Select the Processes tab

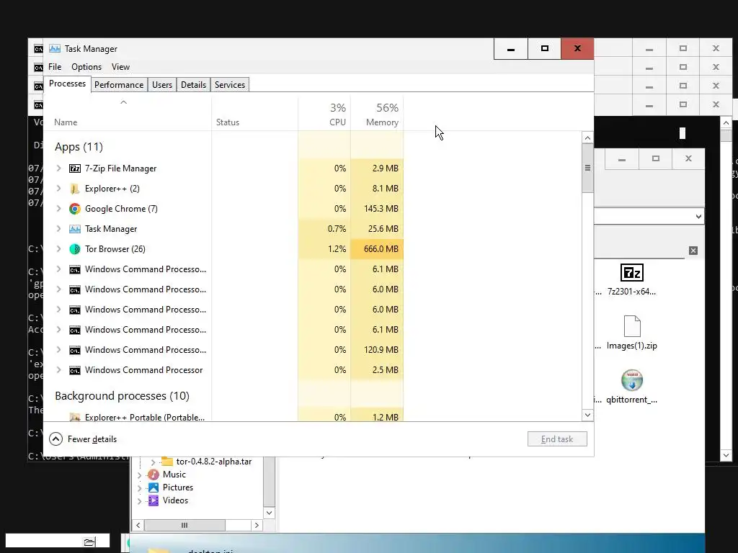(x=67, y=84)
